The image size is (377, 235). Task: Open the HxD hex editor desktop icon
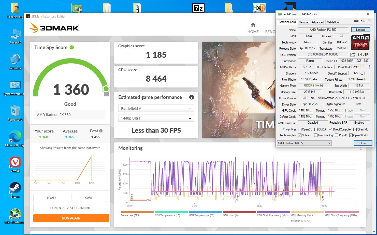(259, 8)
